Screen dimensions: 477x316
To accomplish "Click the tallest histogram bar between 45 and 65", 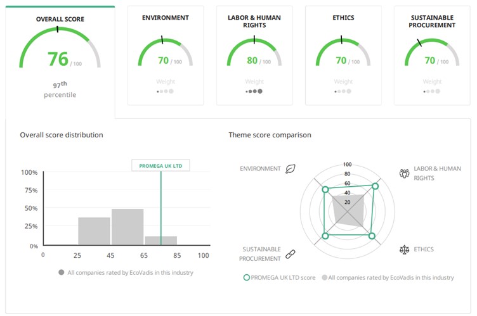I will (x=127, y=227).
